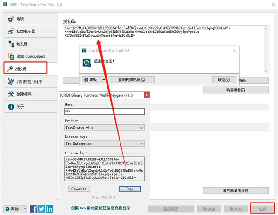Open the 选项 settings tab
The width and height of the screenshot is (278, 215).
(x=31, y=19)
